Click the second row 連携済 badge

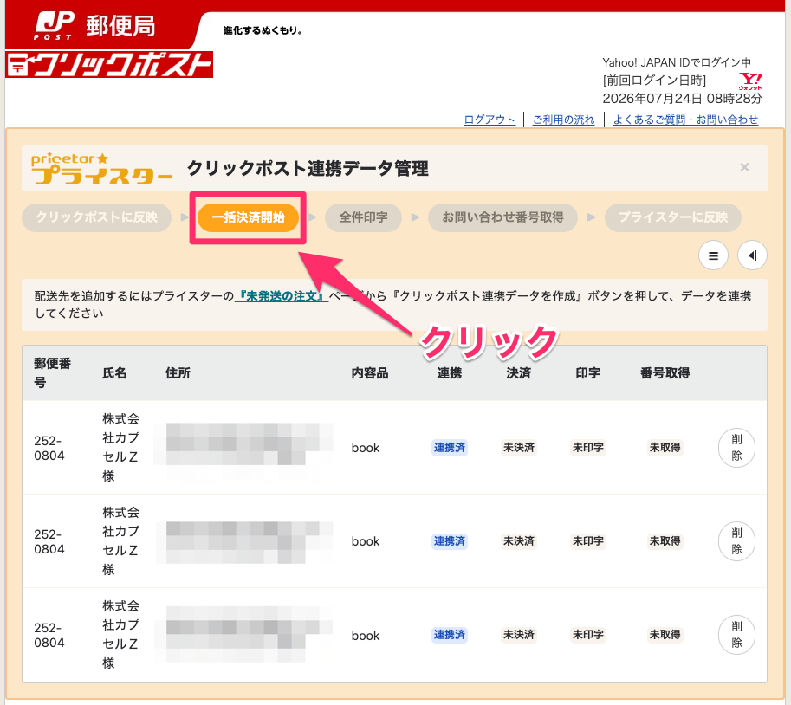pyautogui.click(x=450, y=541)
